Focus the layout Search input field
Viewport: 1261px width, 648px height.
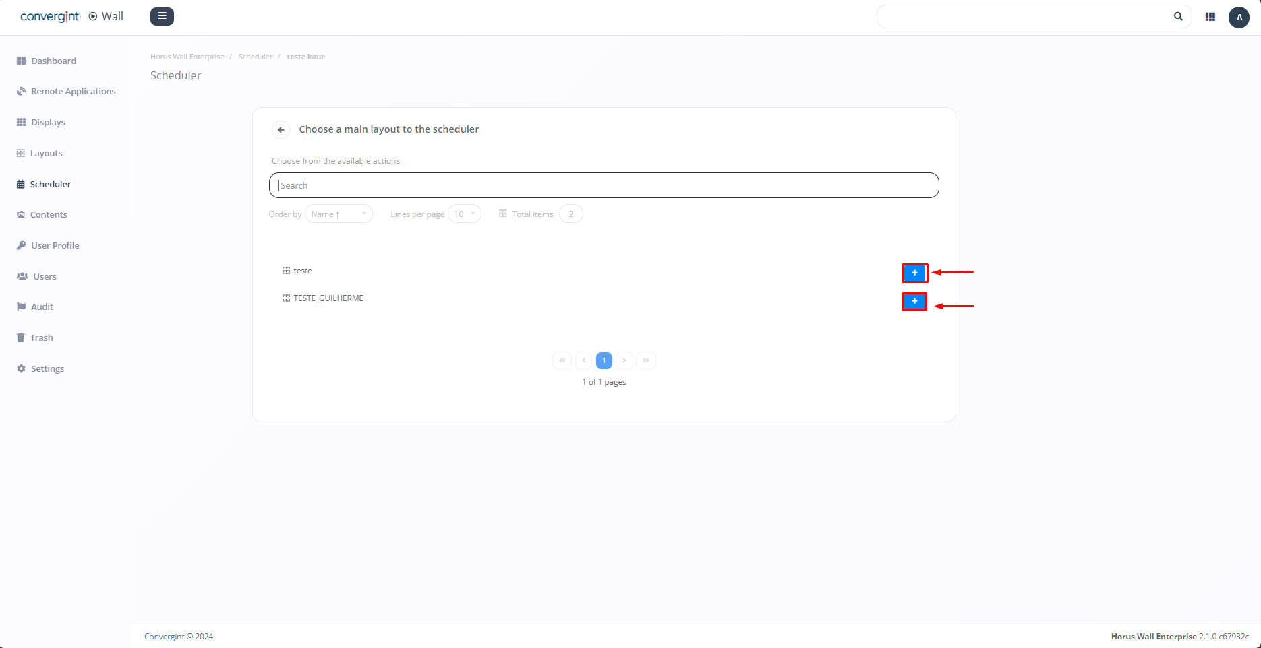coord(604,185)
